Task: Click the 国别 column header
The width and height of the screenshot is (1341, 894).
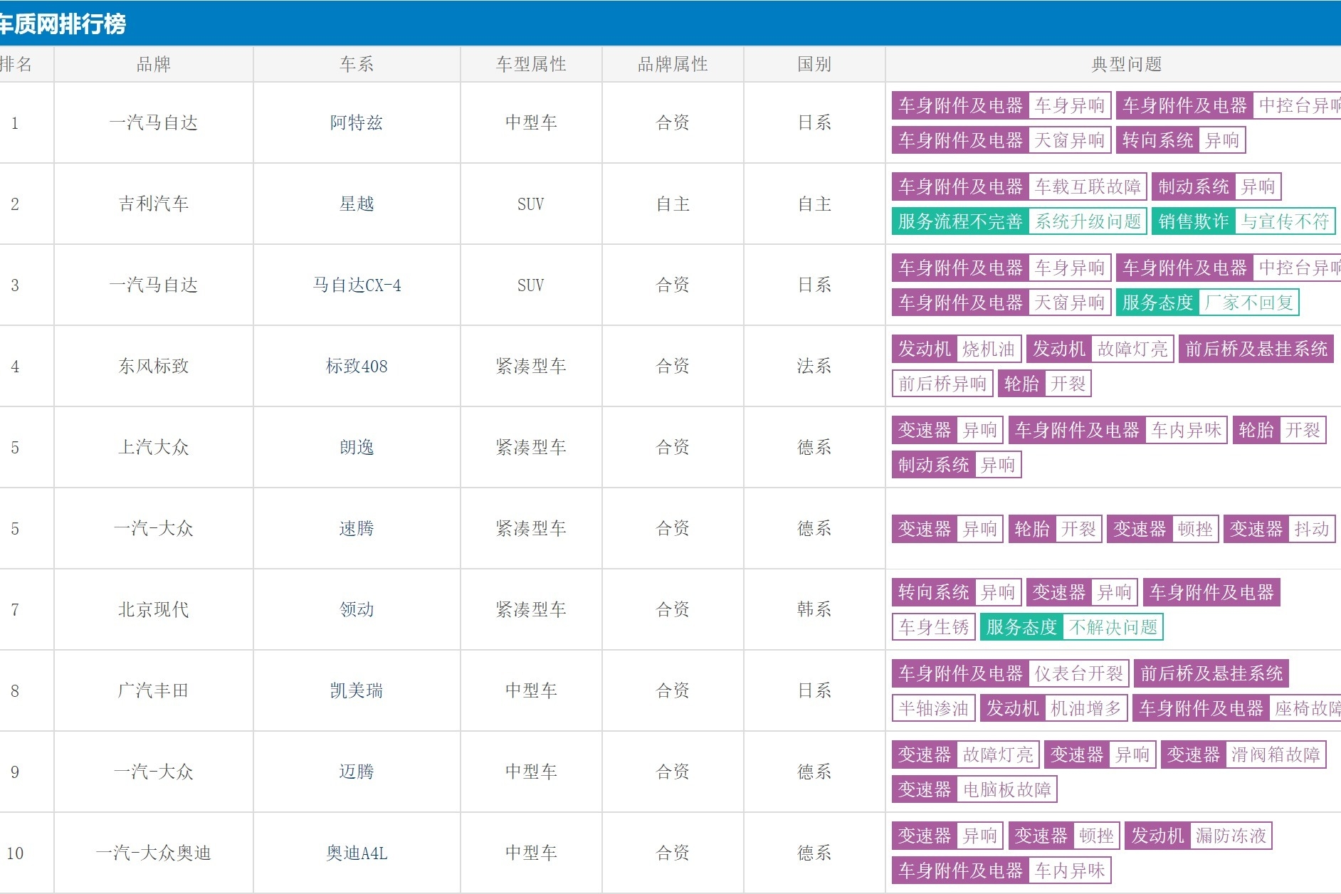Action: [x=814, y=65]
